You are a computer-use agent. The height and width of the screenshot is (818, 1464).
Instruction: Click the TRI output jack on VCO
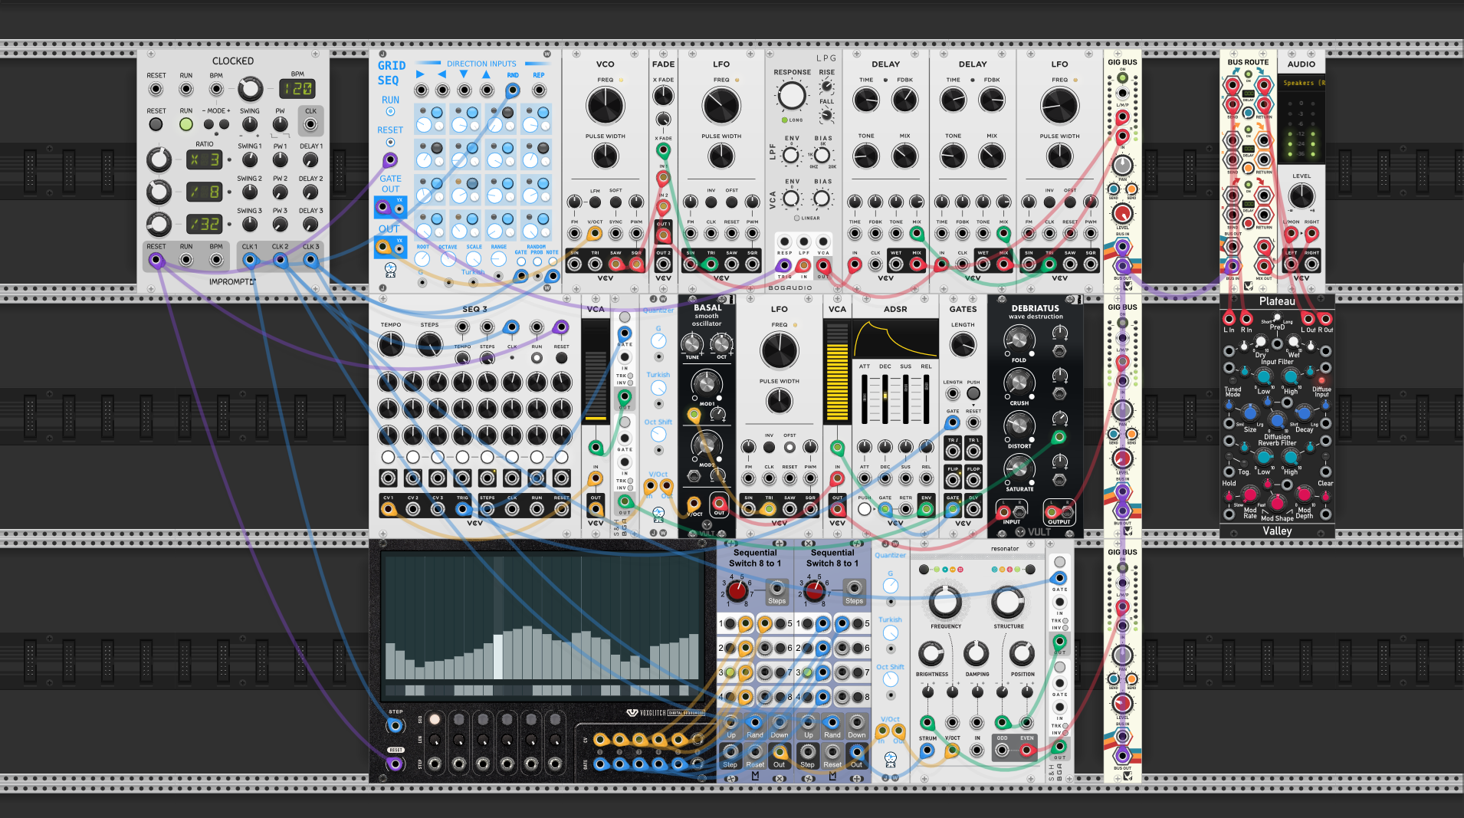[x=595, y=264]
